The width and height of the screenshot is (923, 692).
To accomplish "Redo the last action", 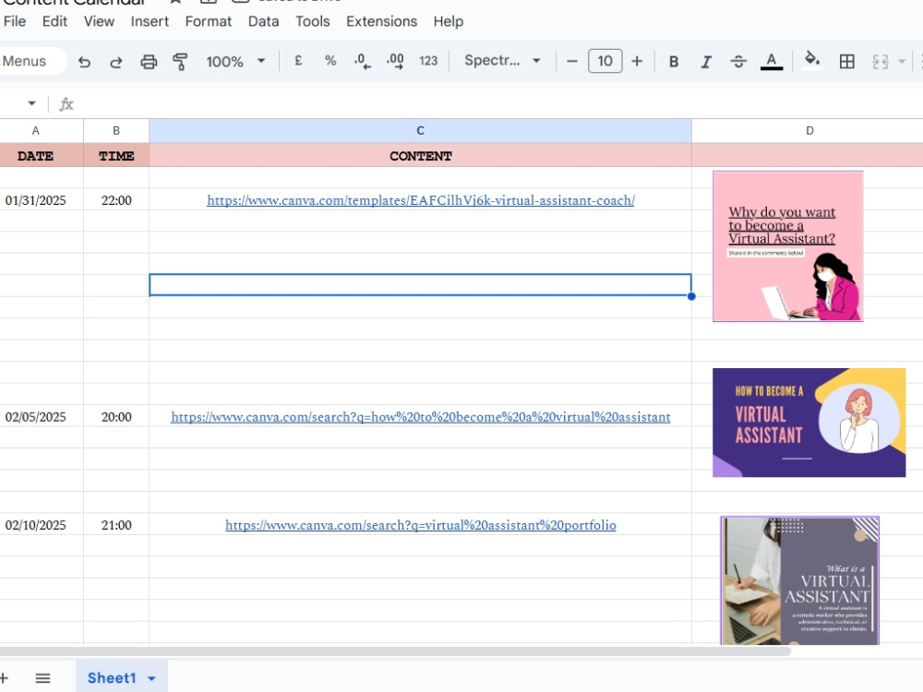I will (x=116, y=61).
